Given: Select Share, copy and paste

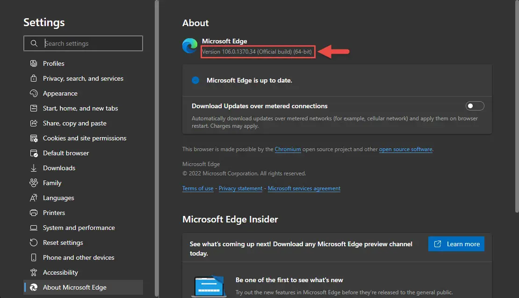Looking at the screenshot, I should [x=83, y=123].
